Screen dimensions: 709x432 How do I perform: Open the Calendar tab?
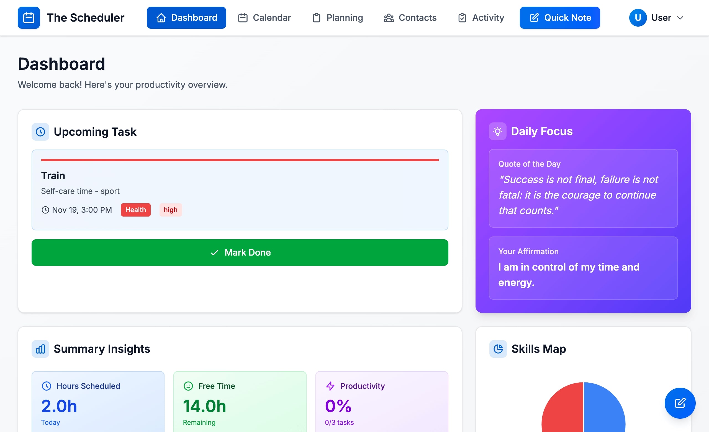264,18
